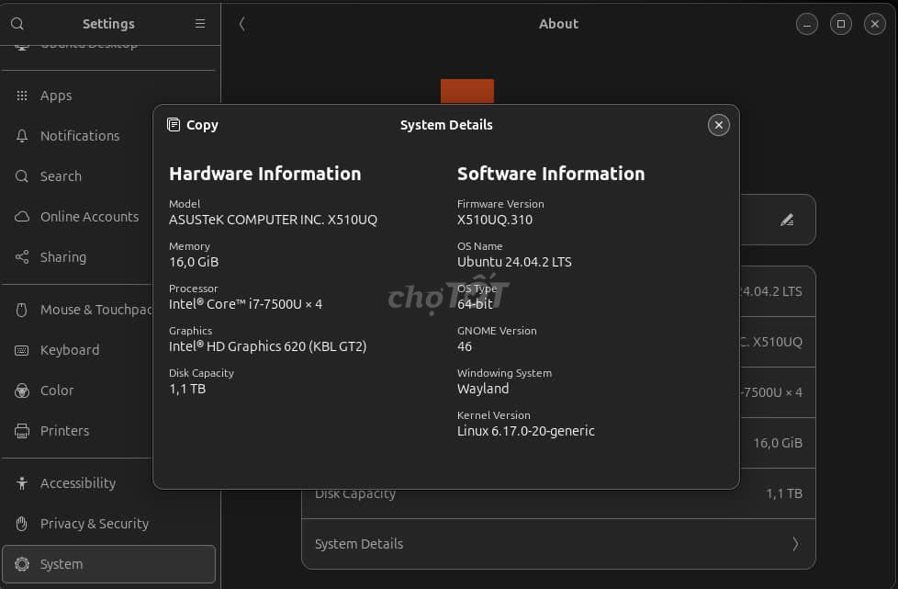This screenshot has width=898, height=589.
Task: Maximize the Settings window
Action: pyautogui.click(x=841, y=24)
